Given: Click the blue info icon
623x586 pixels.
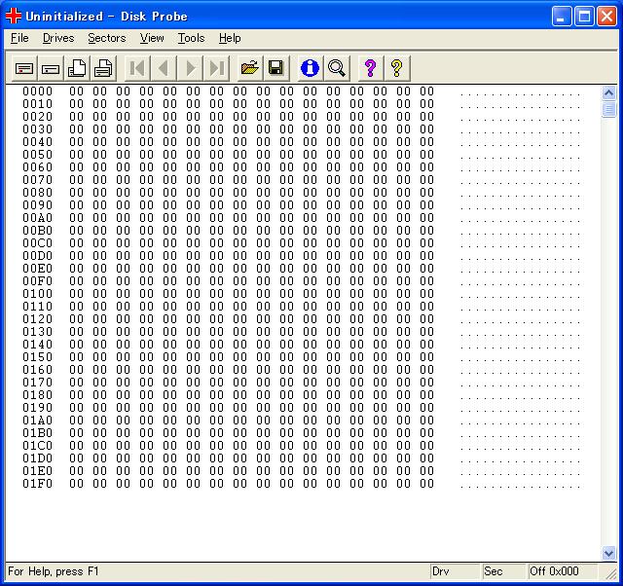Looking at the screenshot, I should tap(310, 68).
